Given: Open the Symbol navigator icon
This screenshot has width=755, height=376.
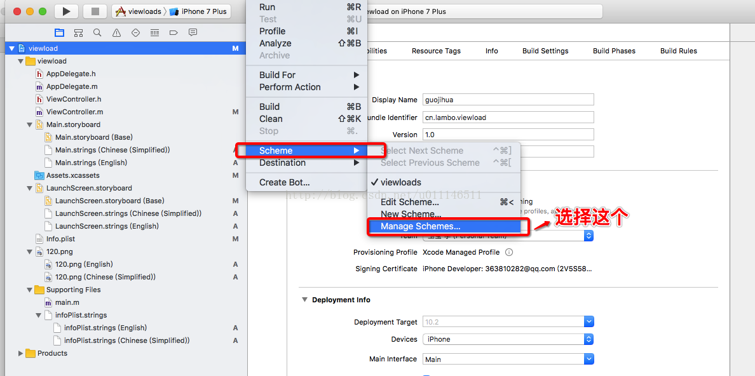Looking at the screenshot, I should click(78, 33).
